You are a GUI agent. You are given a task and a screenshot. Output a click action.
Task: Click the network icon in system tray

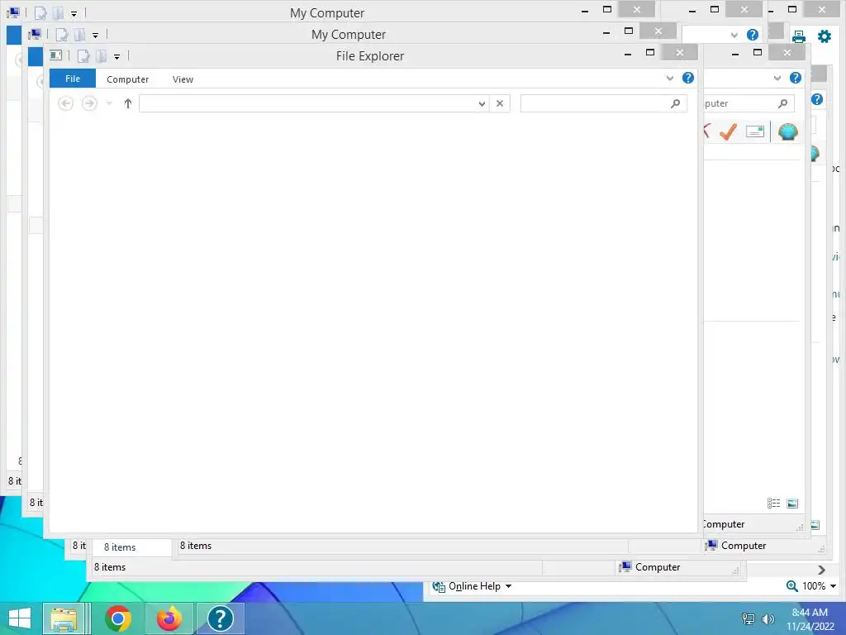(x=749, y=619)
